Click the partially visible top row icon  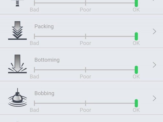tap(17, 3)
